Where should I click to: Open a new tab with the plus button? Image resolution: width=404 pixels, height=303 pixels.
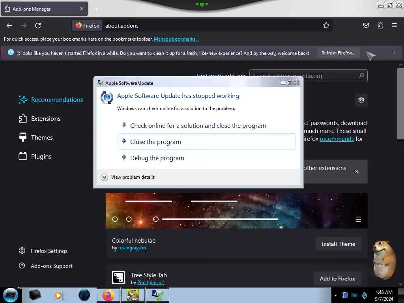[97, 9]
